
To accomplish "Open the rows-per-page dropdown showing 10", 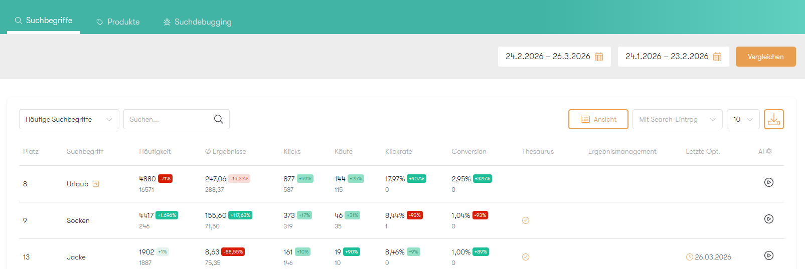I will (743, 119).
